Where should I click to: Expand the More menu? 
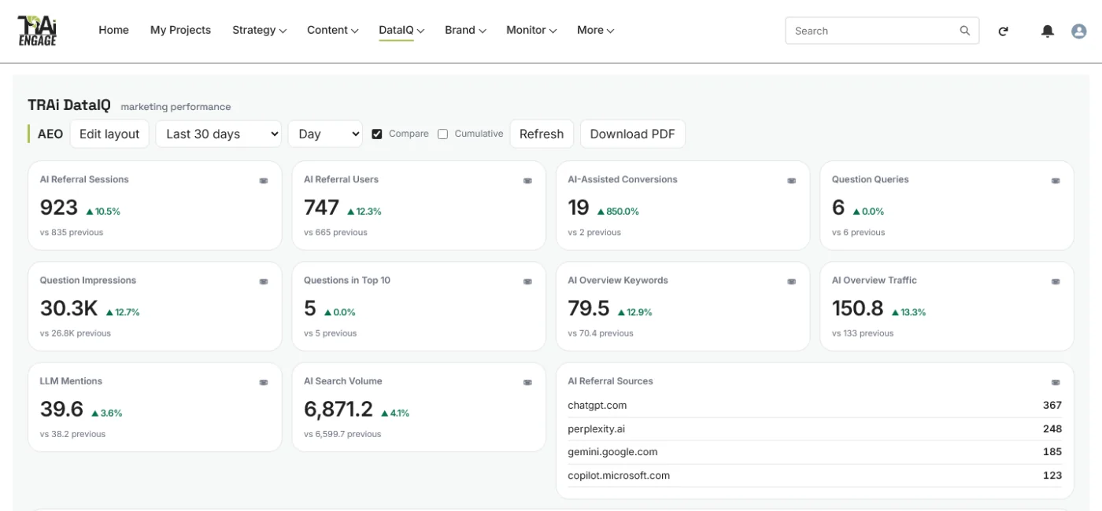tap(595, 30)
